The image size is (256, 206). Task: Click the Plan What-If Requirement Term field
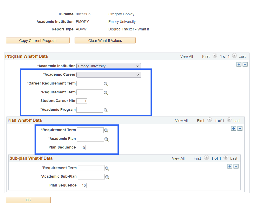[x=90, y=130]
